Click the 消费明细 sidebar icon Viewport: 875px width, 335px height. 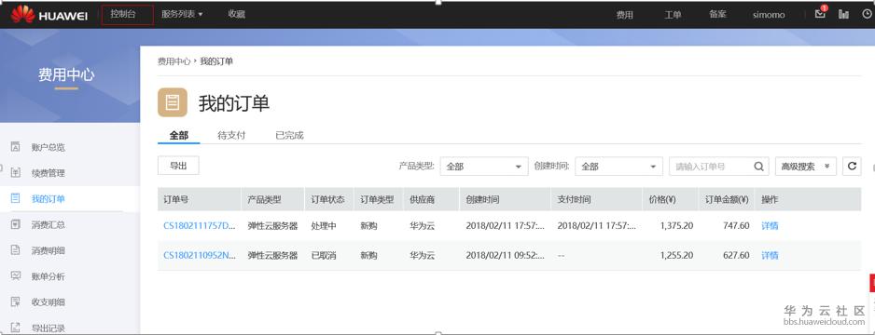[16, 250]
